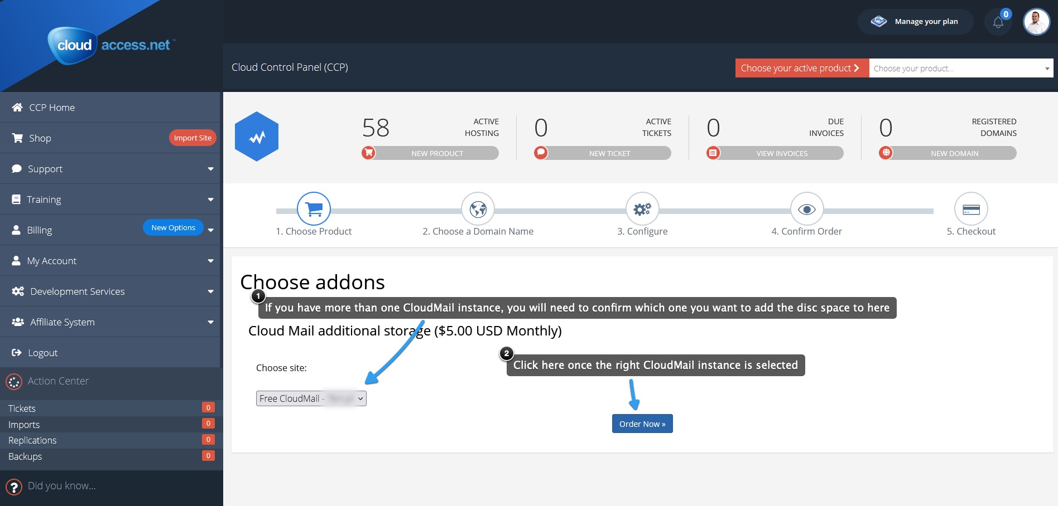This screenshot has height=506, width=1058.
Task: Click the My Account user icon
Action: 16,260
